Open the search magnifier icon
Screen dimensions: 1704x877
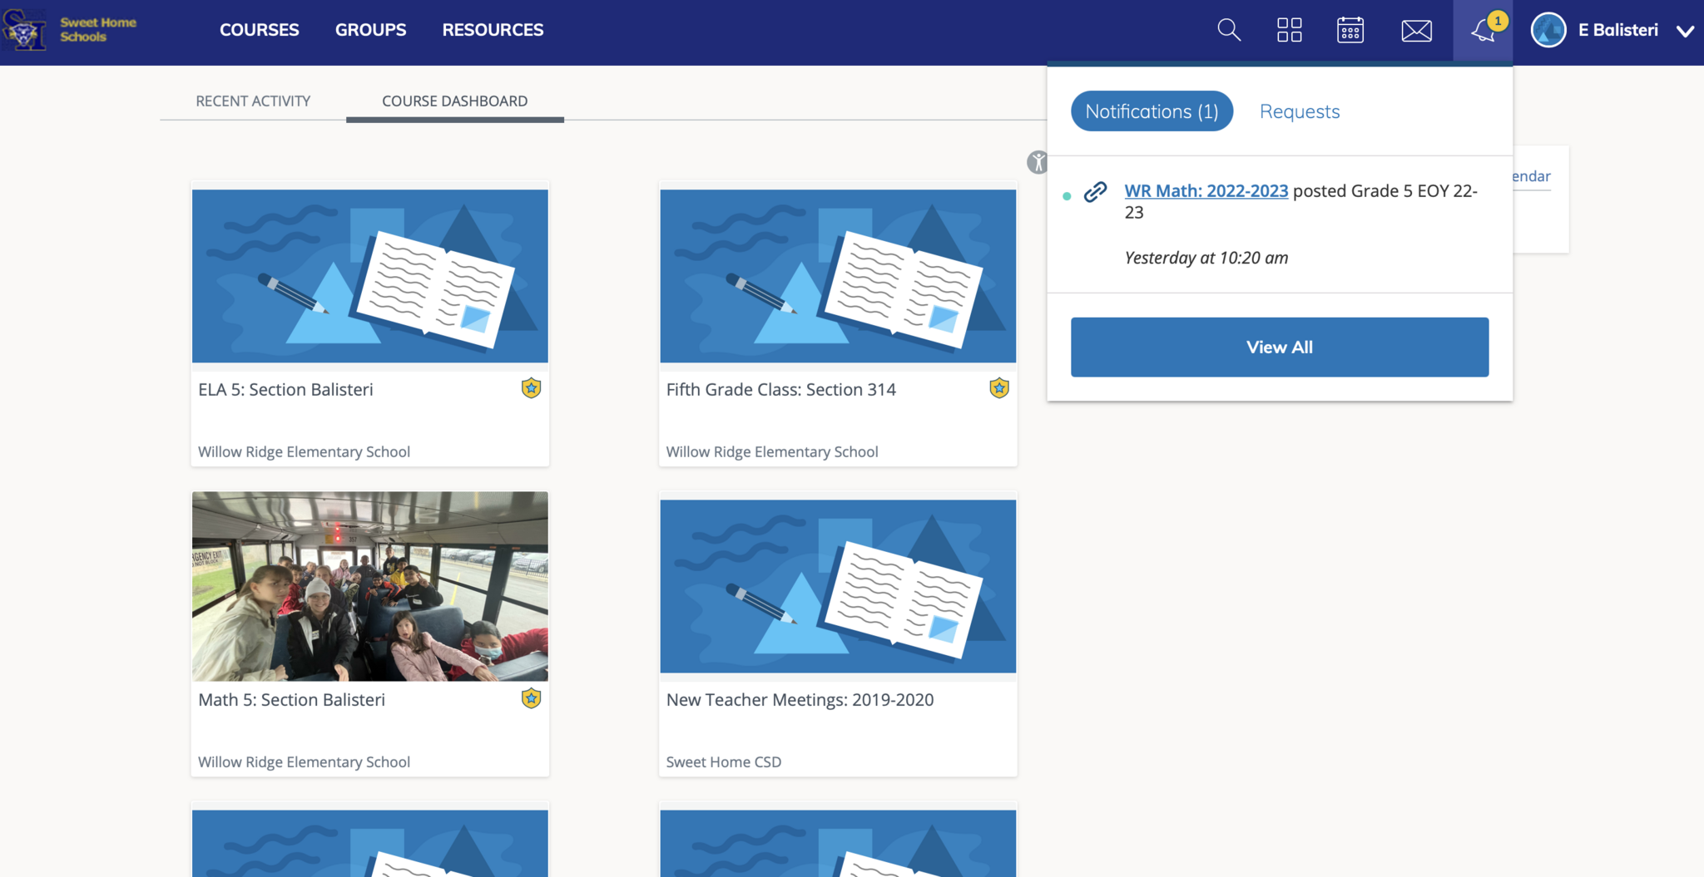click(x=1229, y=30)
